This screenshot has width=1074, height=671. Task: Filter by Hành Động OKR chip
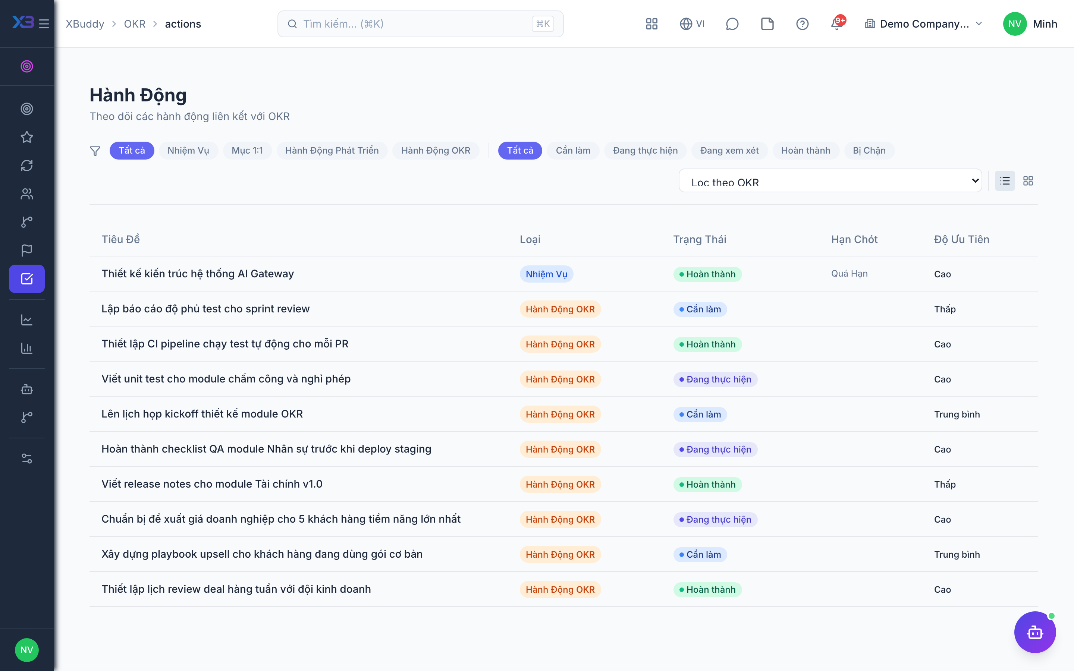coord(436,151)
